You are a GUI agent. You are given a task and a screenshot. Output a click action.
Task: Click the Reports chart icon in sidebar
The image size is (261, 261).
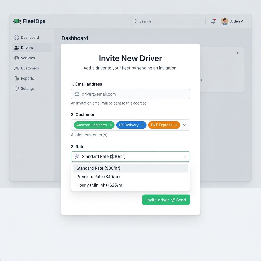pyautogui.click(x=17, y=78)
